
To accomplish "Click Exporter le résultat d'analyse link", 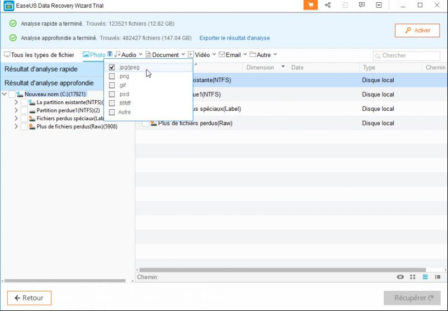I will pos(234,38).
